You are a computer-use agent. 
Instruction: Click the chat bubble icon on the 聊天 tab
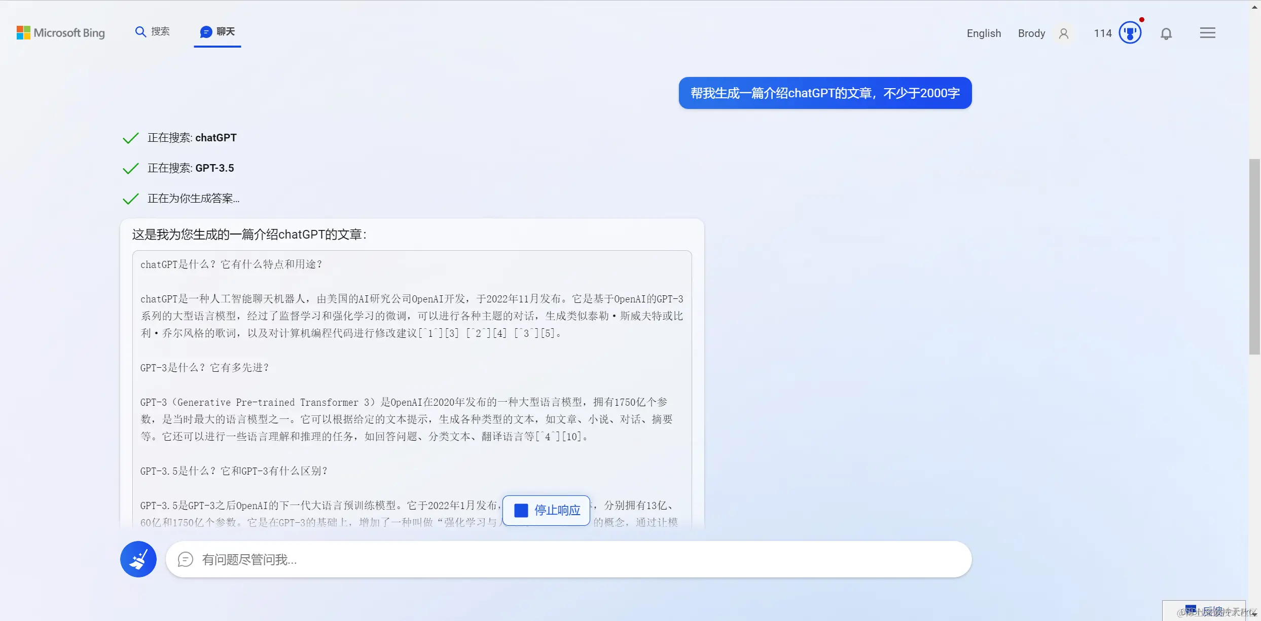pos(205,31)
